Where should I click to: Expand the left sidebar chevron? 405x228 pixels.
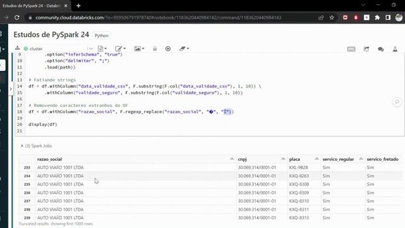(11, 89)
